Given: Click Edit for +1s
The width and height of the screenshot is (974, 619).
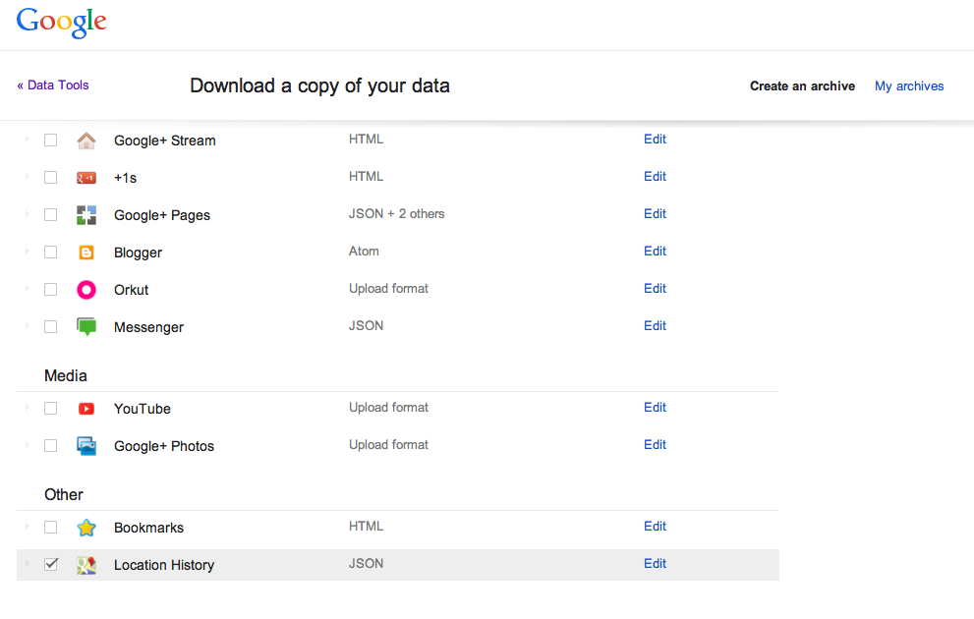Looking at the screenshot, I should 655,176.
